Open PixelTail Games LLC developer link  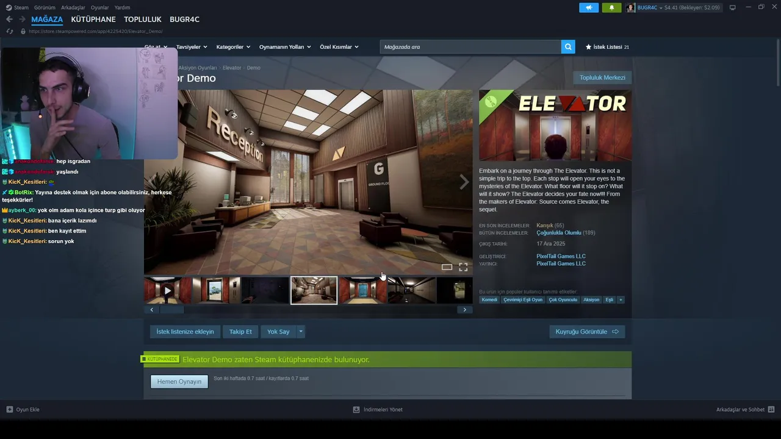[561, 256]
